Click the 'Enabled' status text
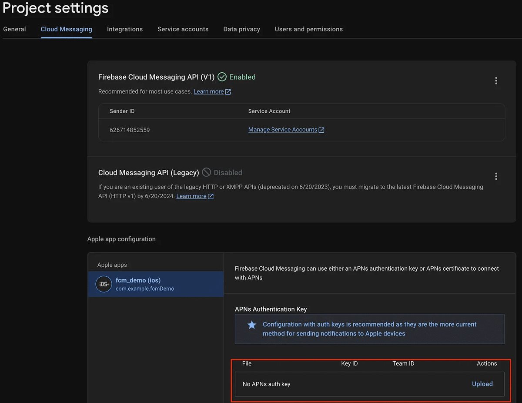 click(x=242, y=77)
